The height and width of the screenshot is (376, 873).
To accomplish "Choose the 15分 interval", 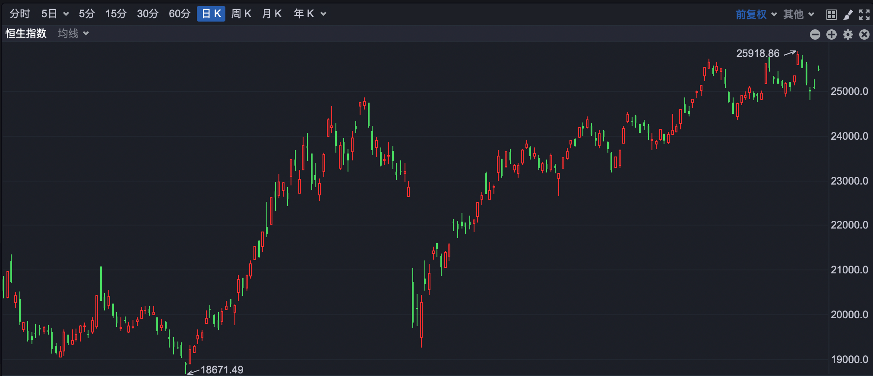I will (x=116, y=14).
